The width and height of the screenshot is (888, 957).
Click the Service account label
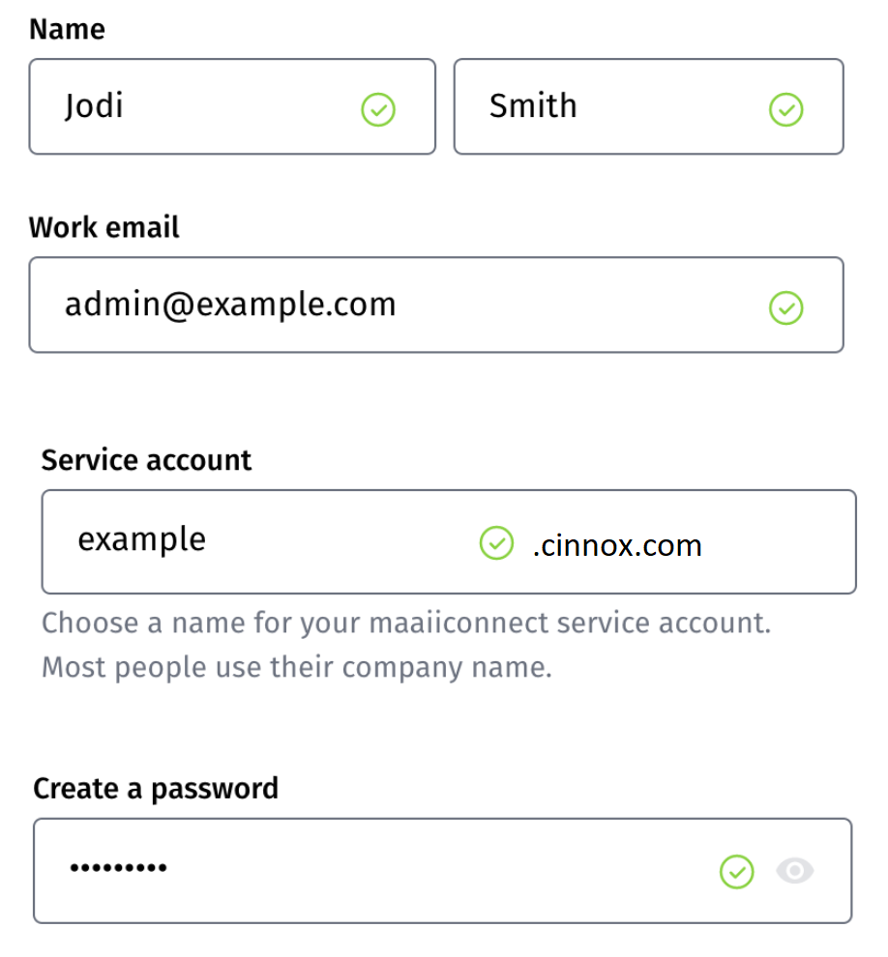coord(146,460)
